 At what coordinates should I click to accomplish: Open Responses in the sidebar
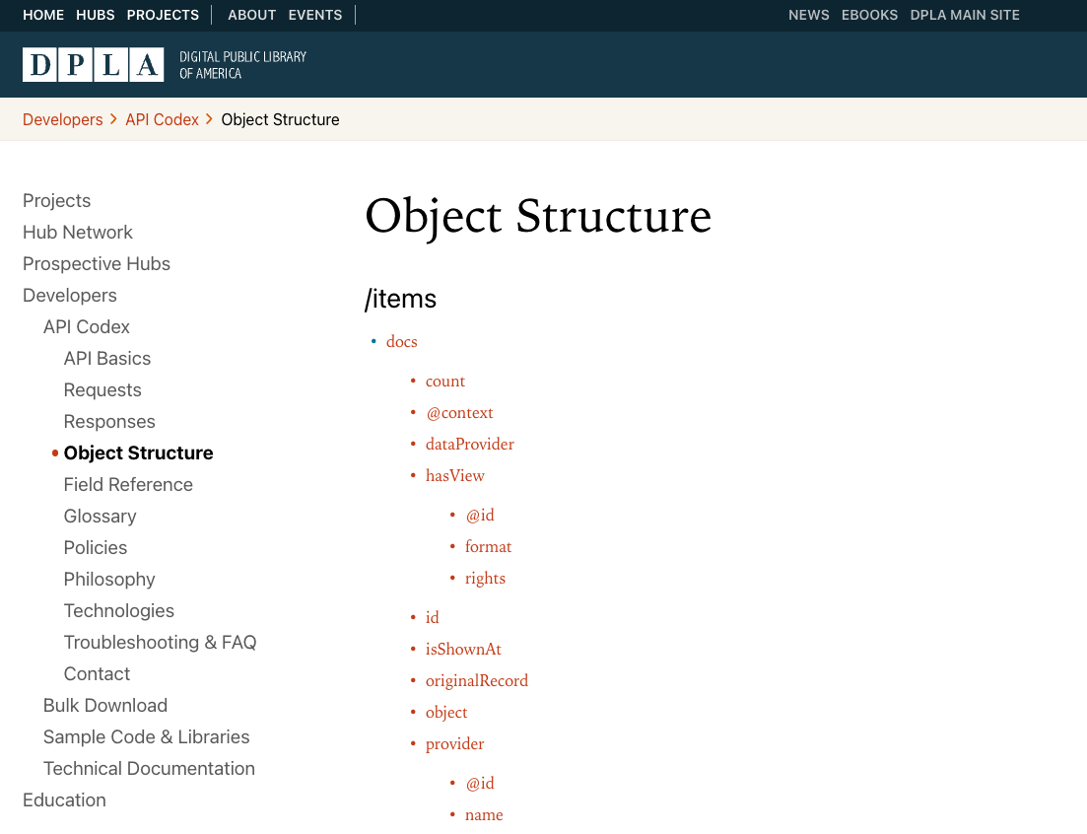click(109, 422)
